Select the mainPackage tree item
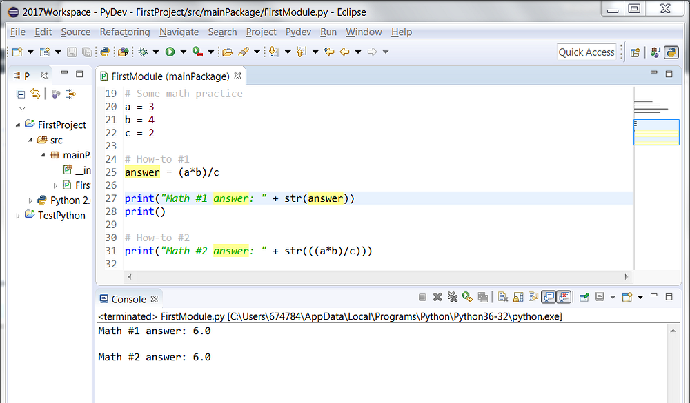This screenshot has width=690, height=403. (x=71, y=155)
